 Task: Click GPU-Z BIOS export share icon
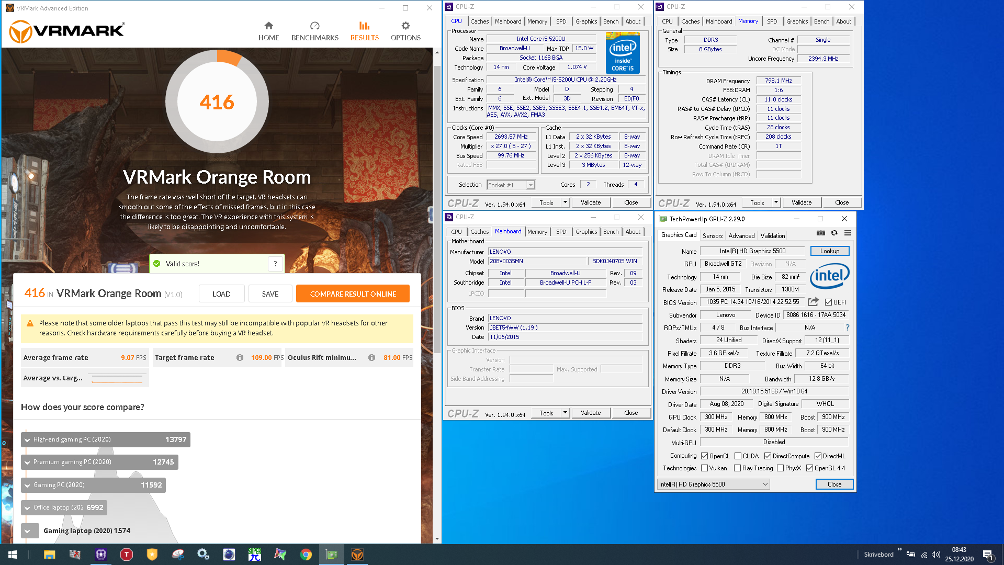(x=813, y=302)
